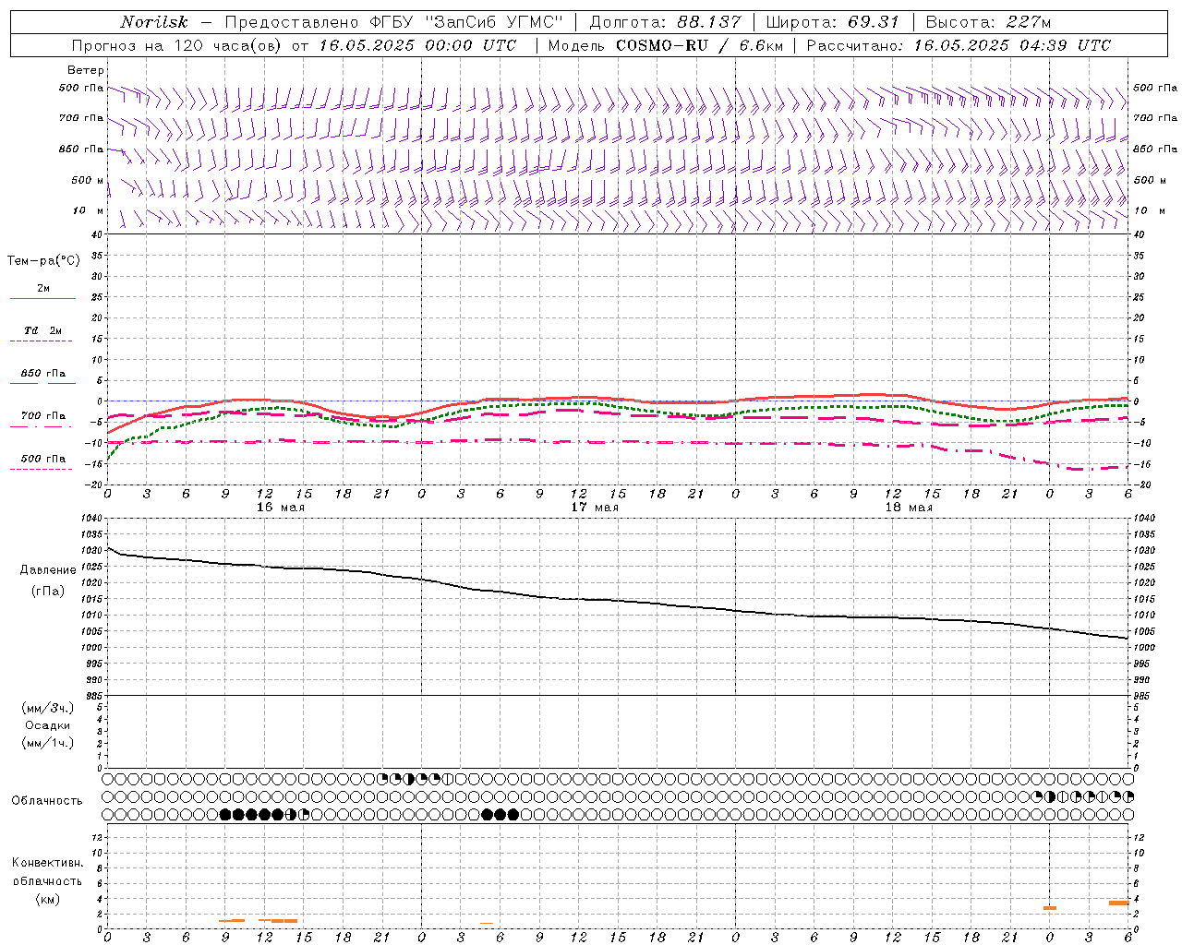Click the three filled low-cloud circles on 17 May
This screenshot has width=1182, height=945.
pyautogui.click(x=501, y=814)
